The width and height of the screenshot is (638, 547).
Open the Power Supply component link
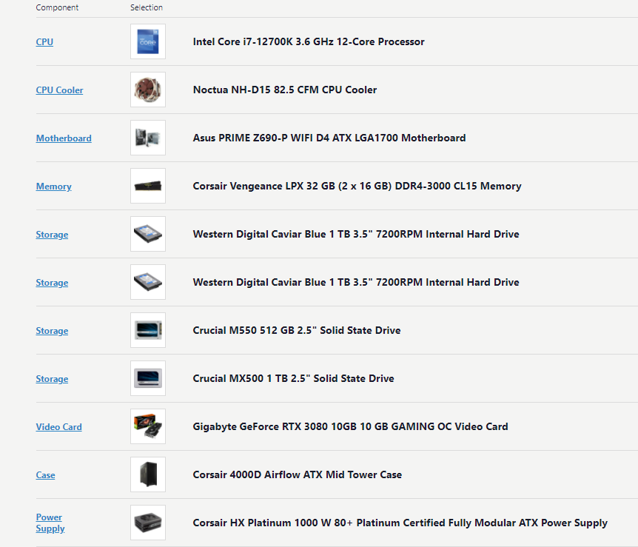(x=50, y=523)
